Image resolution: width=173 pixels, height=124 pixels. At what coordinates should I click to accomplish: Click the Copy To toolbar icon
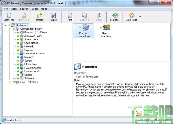point(85,15)
